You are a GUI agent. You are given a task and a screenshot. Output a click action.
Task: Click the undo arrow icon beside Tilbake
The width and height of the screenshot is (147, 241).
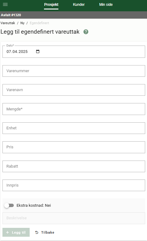coord(37,232)
